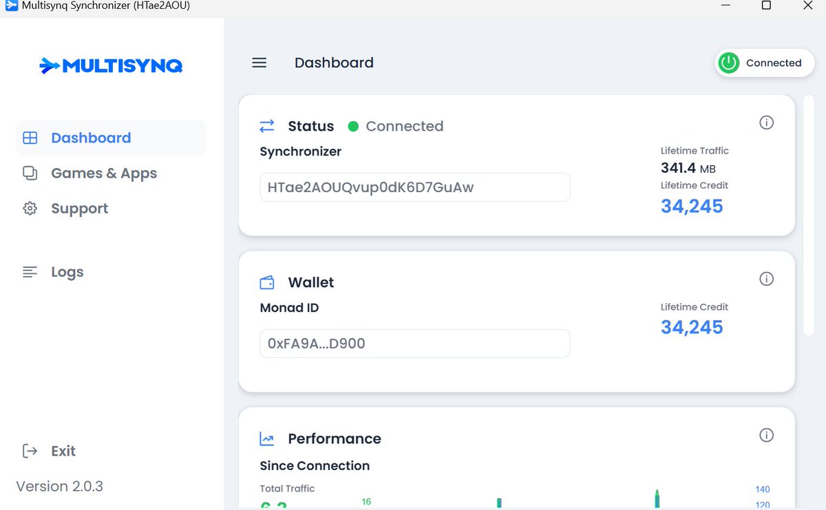Go to Support page
The height and width of the screenshot is (510, 826).
point(79,209)
